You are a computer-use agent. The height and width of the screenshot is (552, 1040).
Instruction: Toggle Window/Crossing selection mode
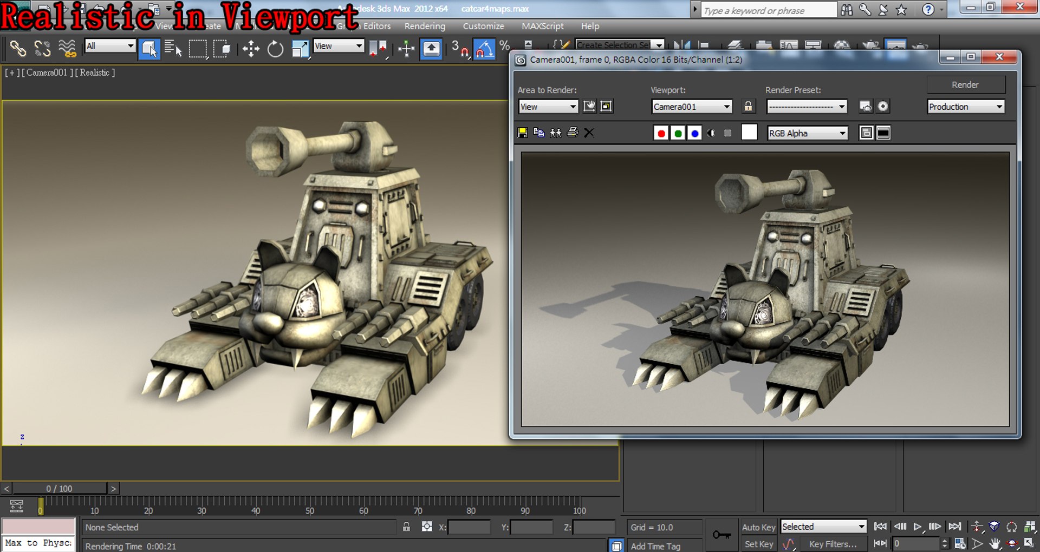[222, 49]
